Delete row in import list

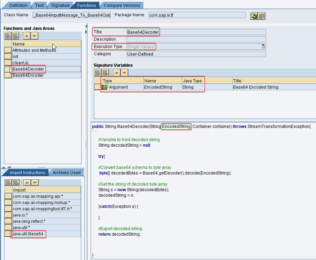pyautogui.click(x=16, y=182)
